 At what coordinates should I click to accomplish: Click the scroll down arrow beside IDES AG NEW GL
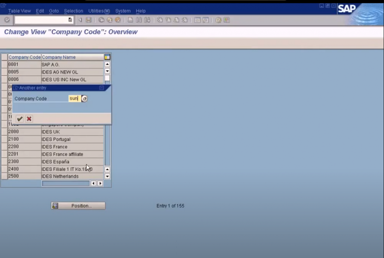click(107, 71)
